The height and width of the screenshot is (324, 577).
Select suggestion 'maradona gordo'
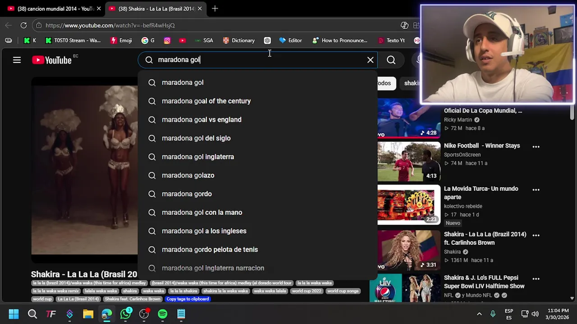click(x=257, y=194)
